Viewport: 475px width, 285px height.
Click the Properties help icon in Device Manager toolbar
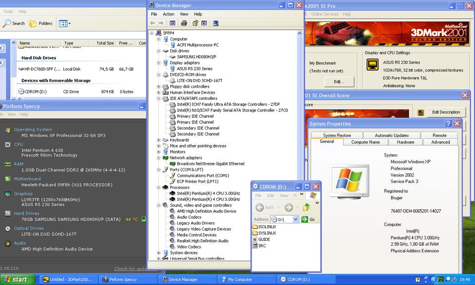pos(195,23)
